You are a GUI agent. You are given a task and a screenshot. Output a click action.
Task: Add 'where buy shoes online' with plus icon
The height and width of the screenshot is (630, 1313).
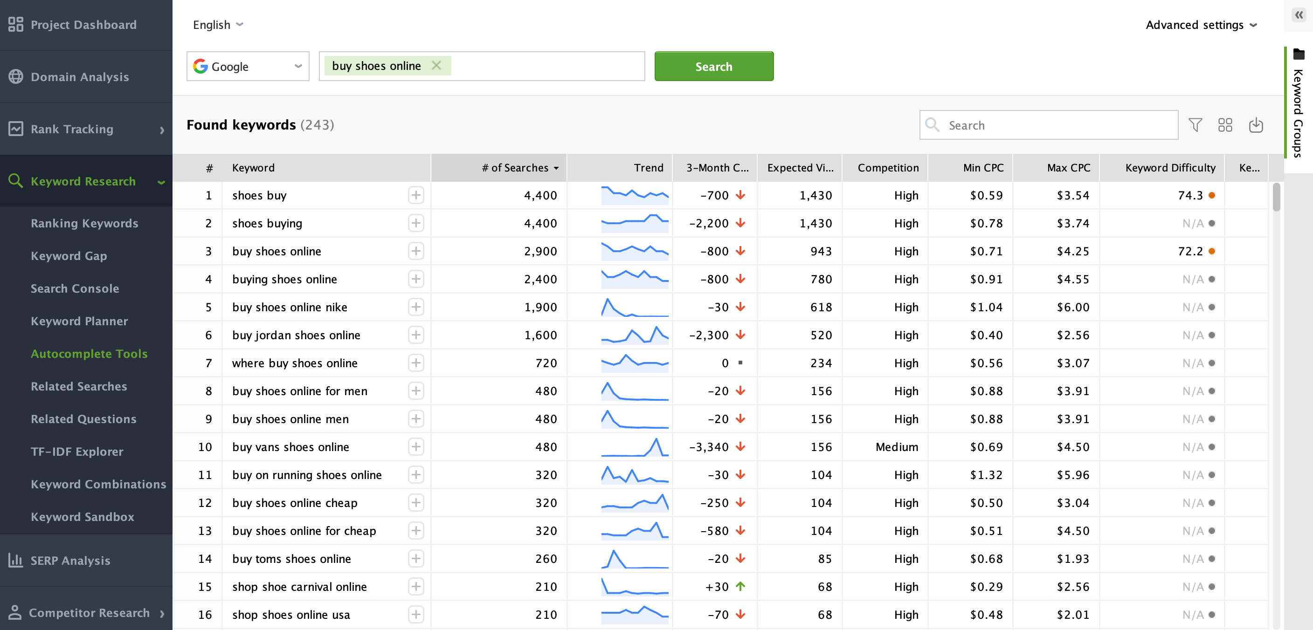coord(416,363)
